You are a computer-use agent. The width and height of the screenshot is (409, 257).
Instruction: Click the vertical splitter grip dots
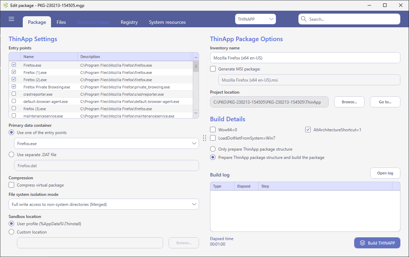(x=204, y=138)
